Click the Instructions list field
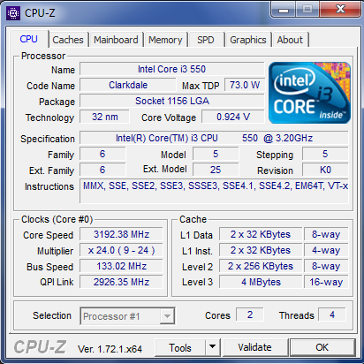The image size is (364, 364). [x=214, y=191]
